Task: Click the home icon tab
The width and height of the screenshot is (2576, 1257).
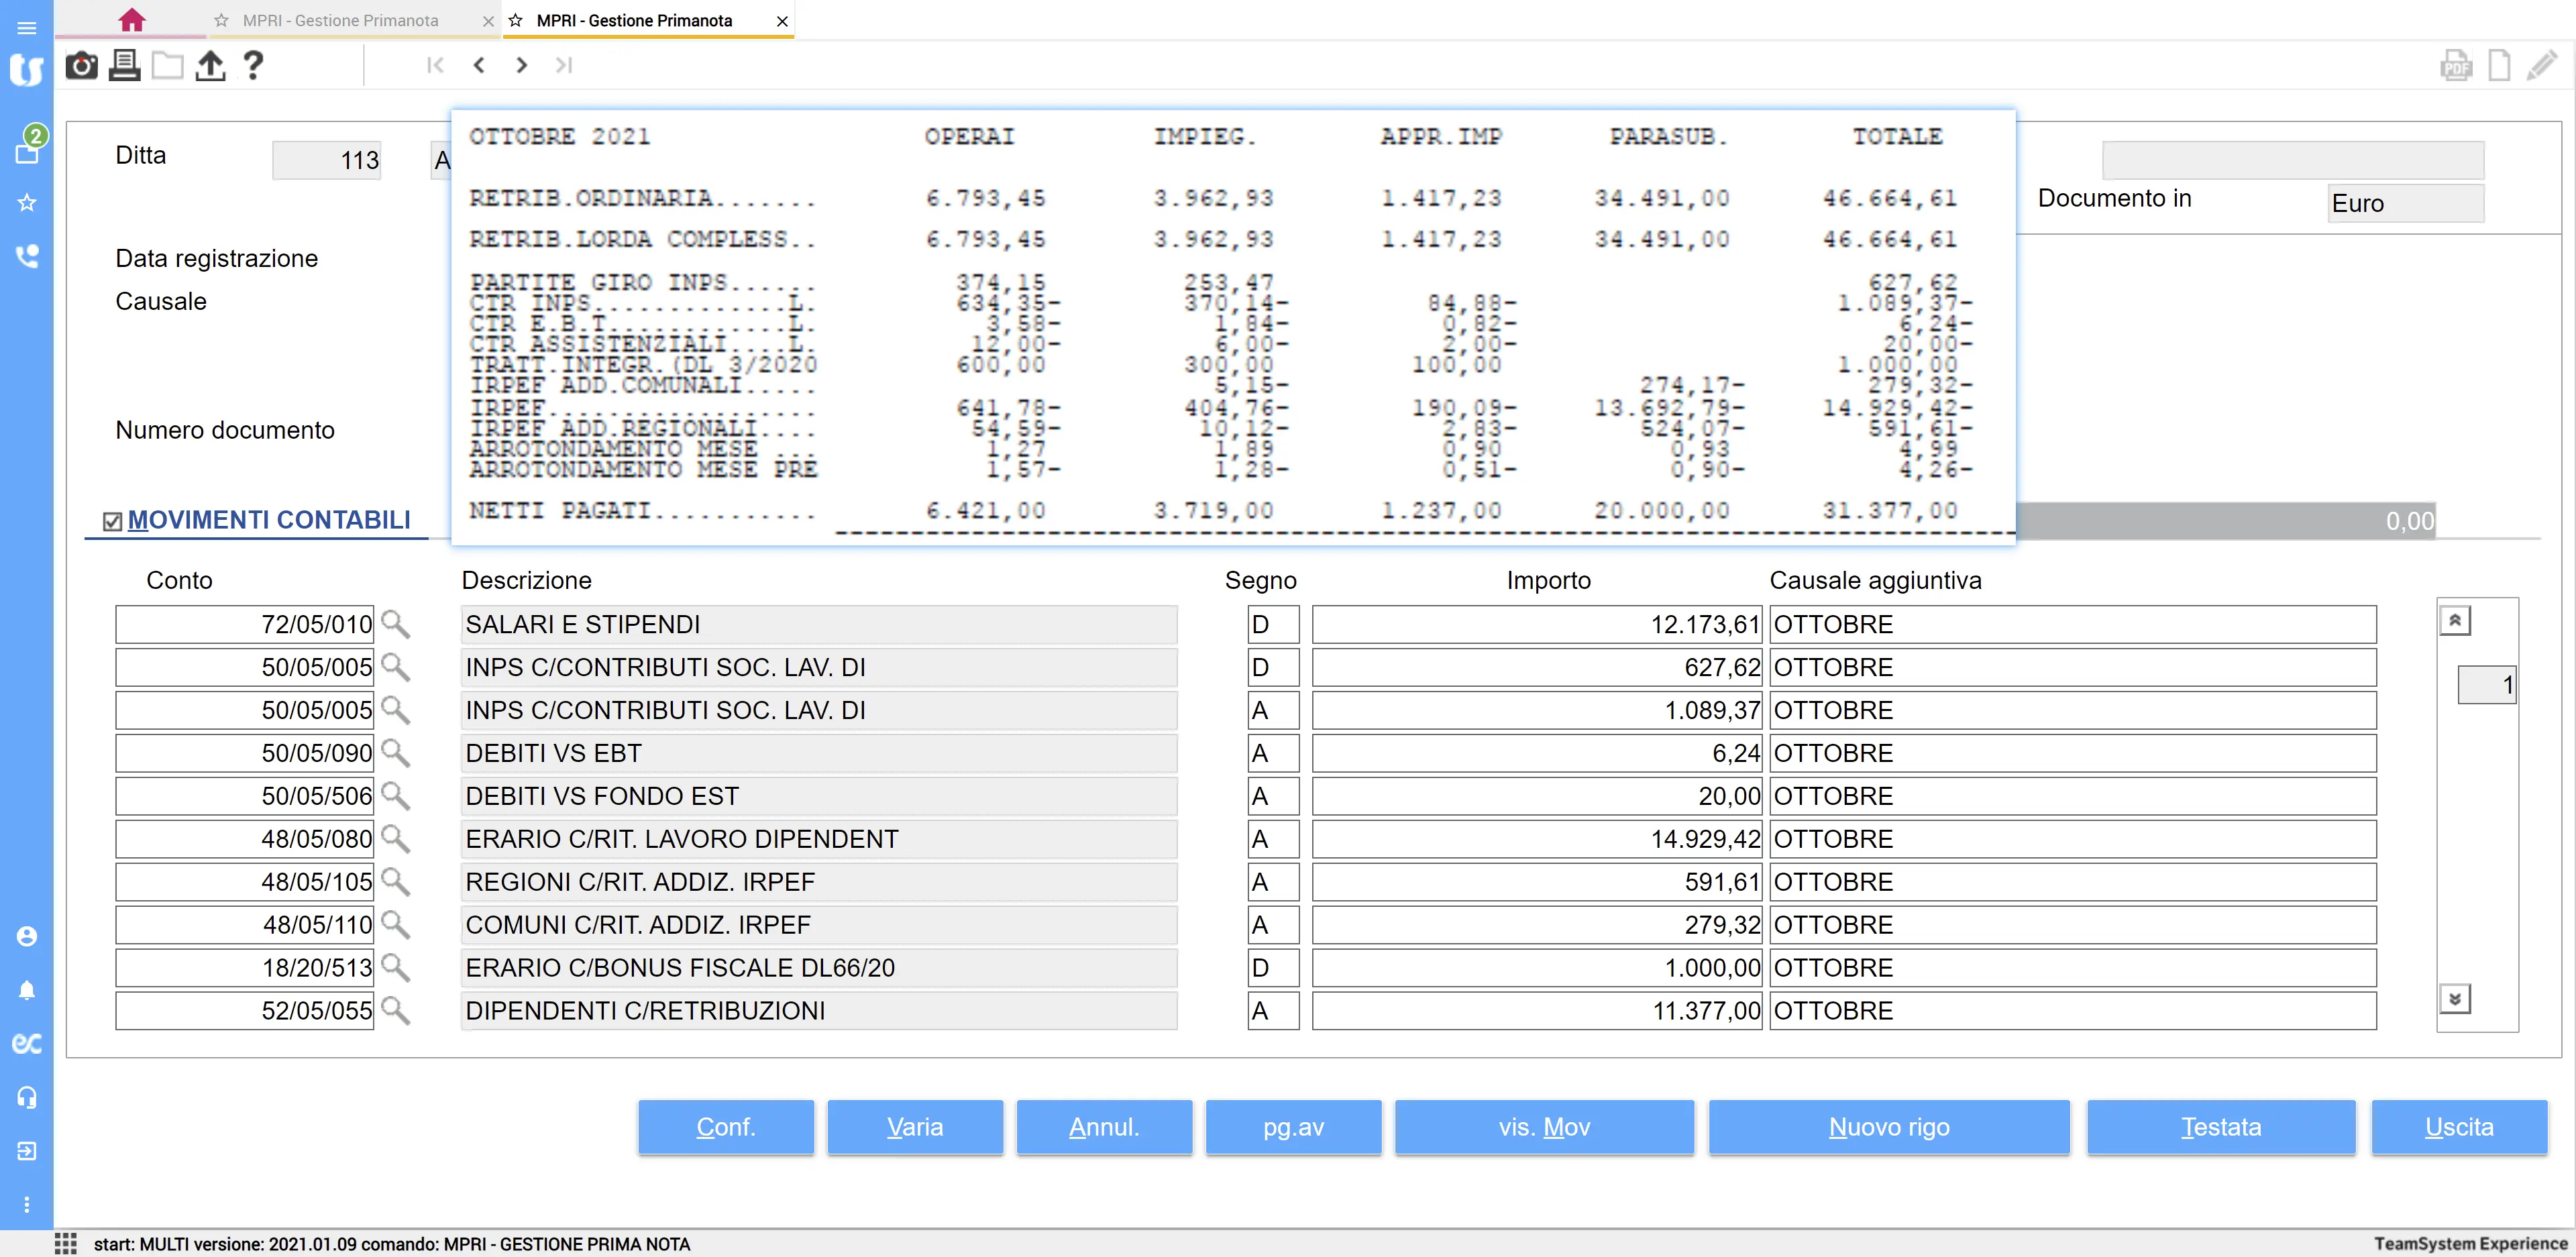Action: pyautogui.click(x=131, y=20)
